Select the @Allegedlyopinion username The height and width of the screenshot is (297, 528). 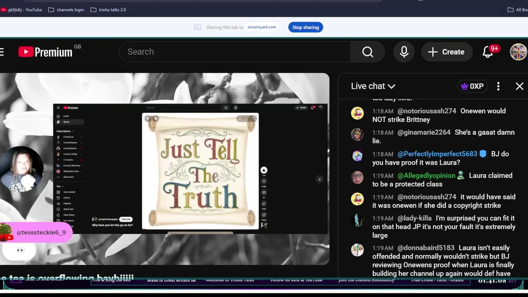427,176
